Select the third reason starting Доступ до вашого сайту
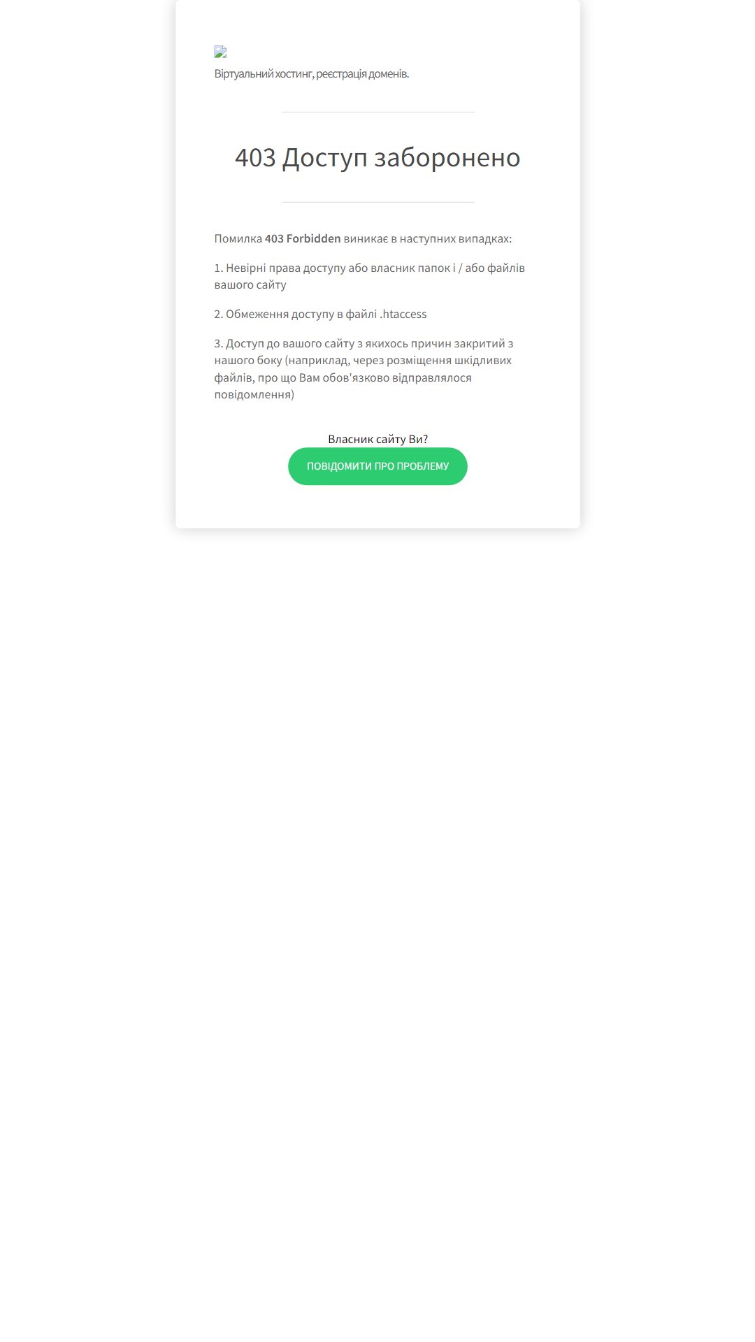755x1342 pixels. [364, 369]
